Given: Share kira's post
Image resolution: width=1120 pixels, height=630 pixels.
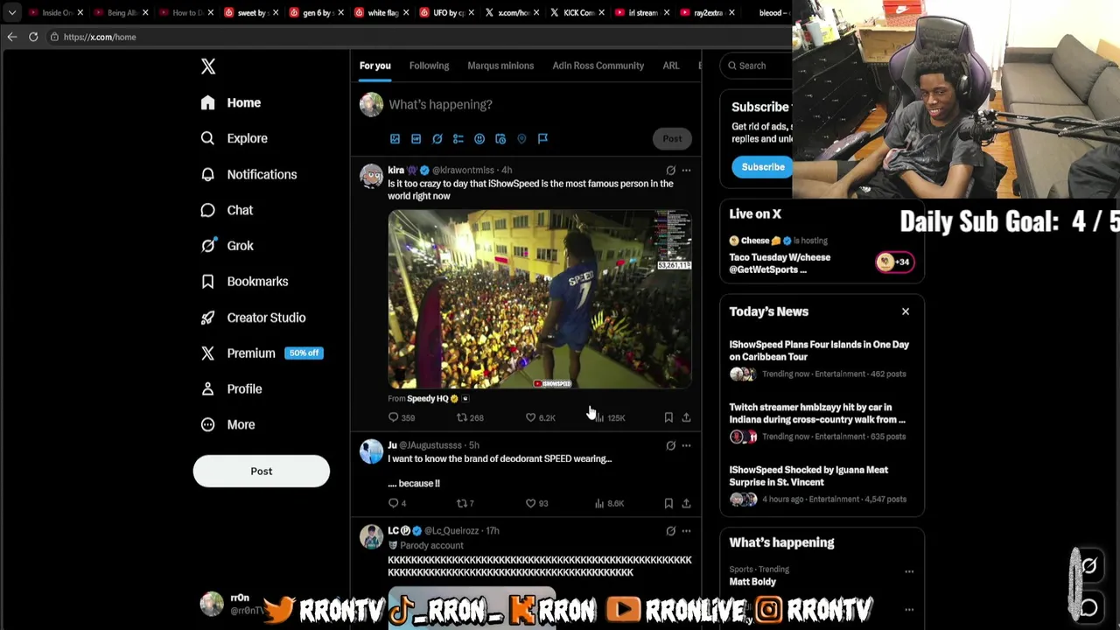Looking at the screenshot, I should (x=686, y=418).
